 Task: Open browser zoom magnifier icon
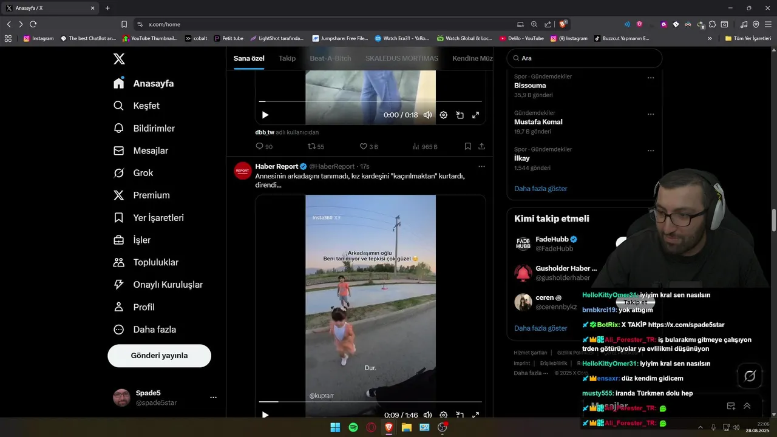tap(534, 24)
